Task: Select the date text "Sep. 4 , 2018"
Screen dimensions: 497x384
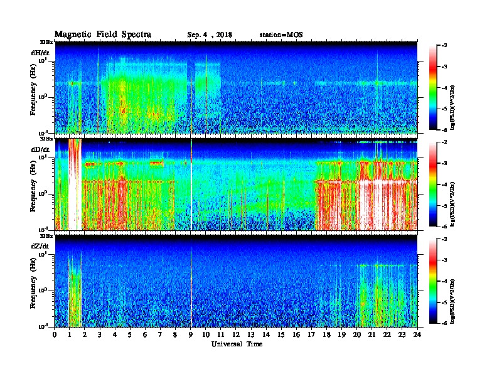Action: click(210, 35)
